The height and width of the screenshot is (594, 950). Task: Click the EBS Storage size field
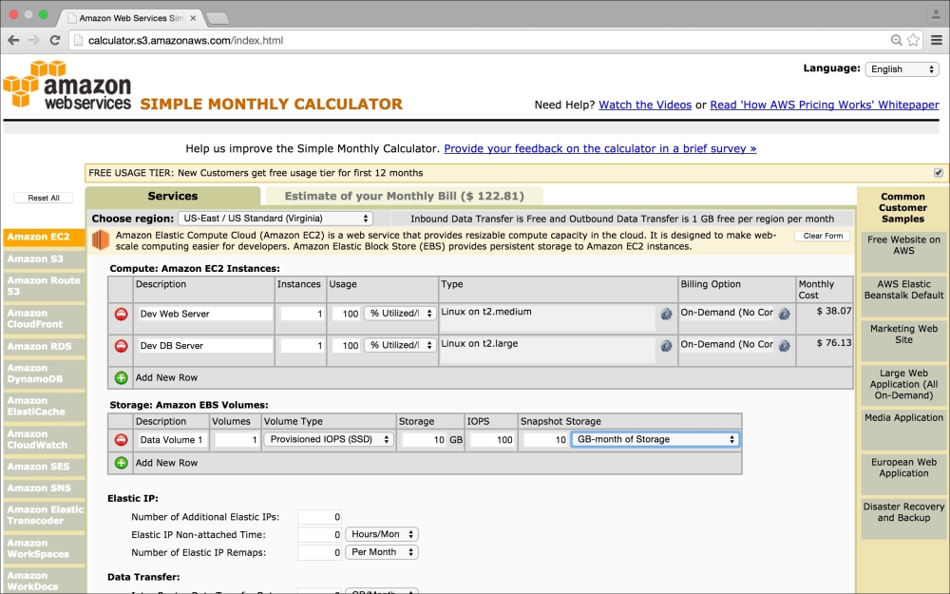tap(424, 440)
